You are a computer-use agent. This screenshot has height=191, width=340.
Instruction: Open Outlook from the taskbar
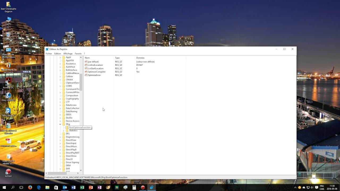coord(65,187)
